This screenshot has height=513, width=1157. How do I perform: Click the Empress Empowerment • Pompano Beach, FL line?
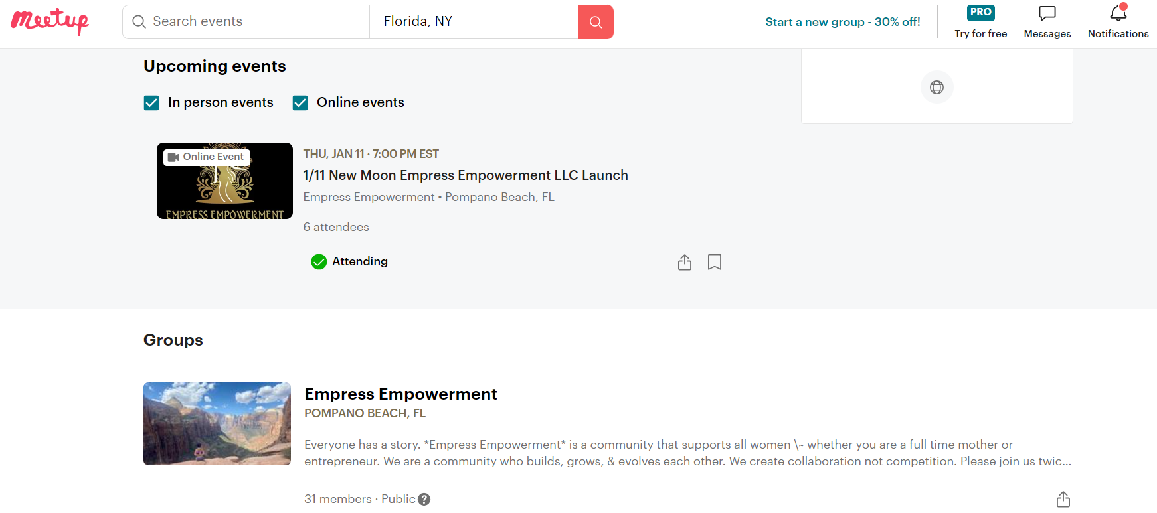[x=429, y=197]
